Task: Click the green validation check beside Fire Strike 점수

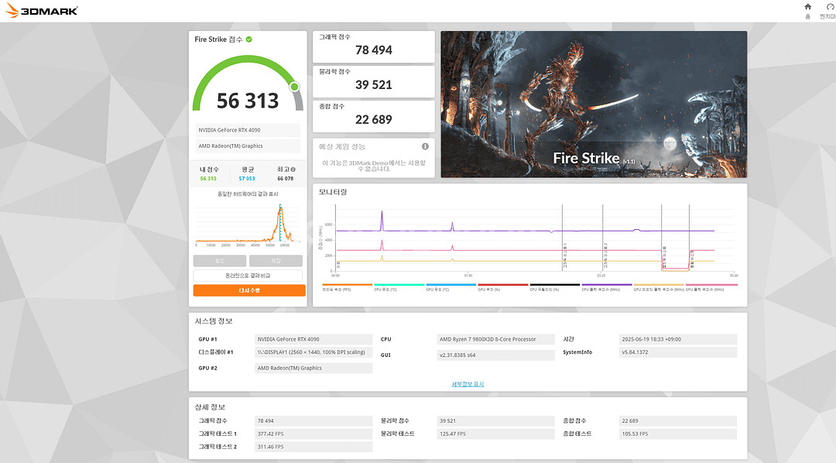Action: click(x=249, y=39)
